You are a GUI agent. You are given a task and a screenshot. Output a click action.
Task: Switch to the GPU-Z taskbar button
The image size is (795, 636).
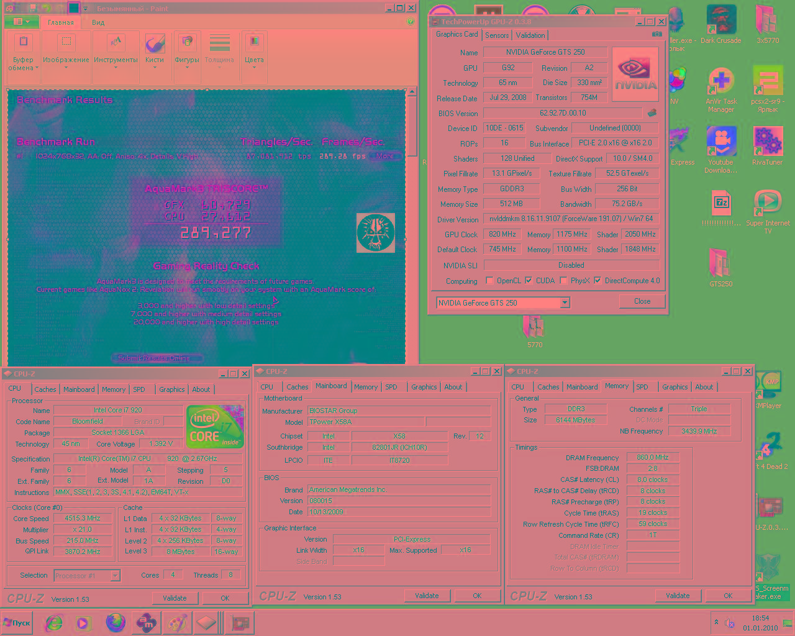239,623
